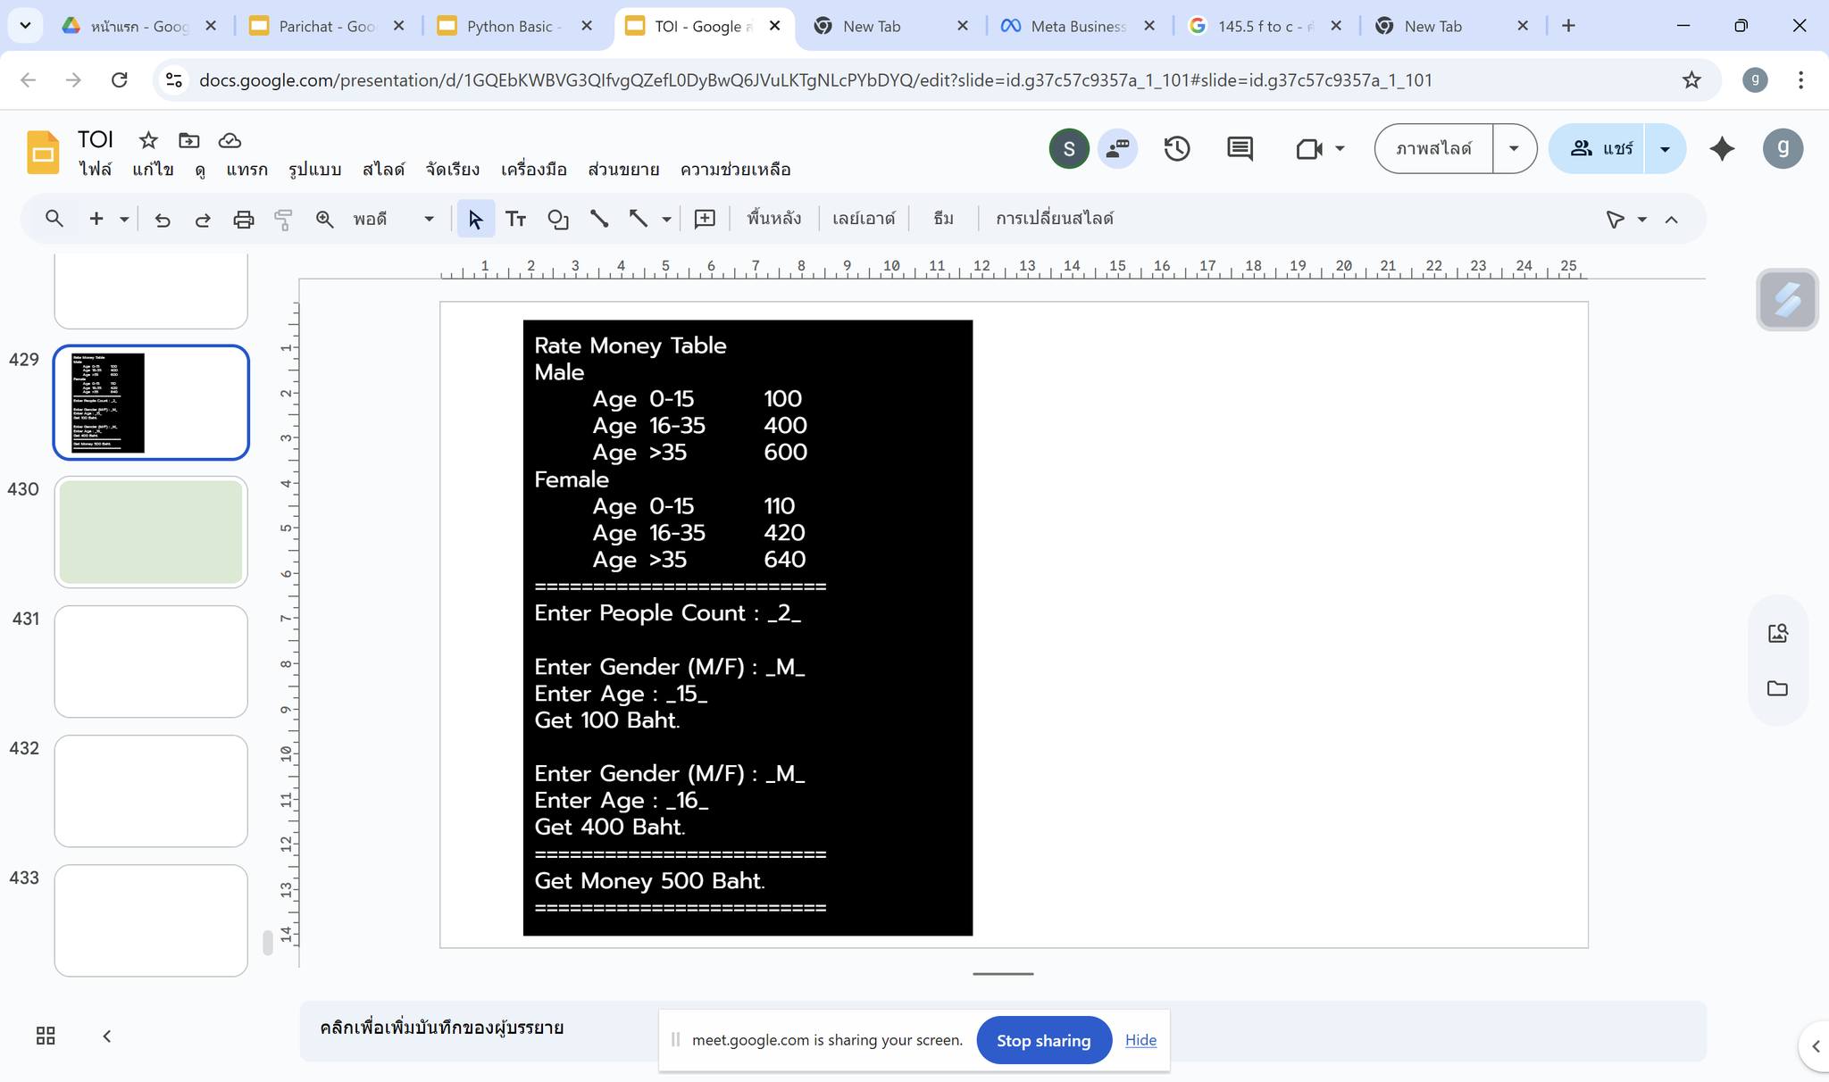Select the shape tool
Image resolution: width=1829 pixels, height=1082 pixels.
point(558,220)
